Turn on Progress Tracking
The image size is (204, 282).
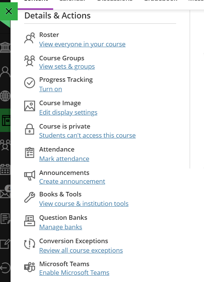(51, 89)
